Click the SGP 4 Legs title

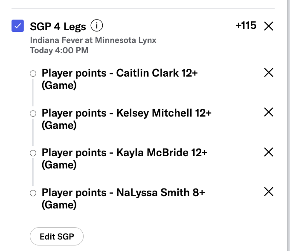click(58, 26)
